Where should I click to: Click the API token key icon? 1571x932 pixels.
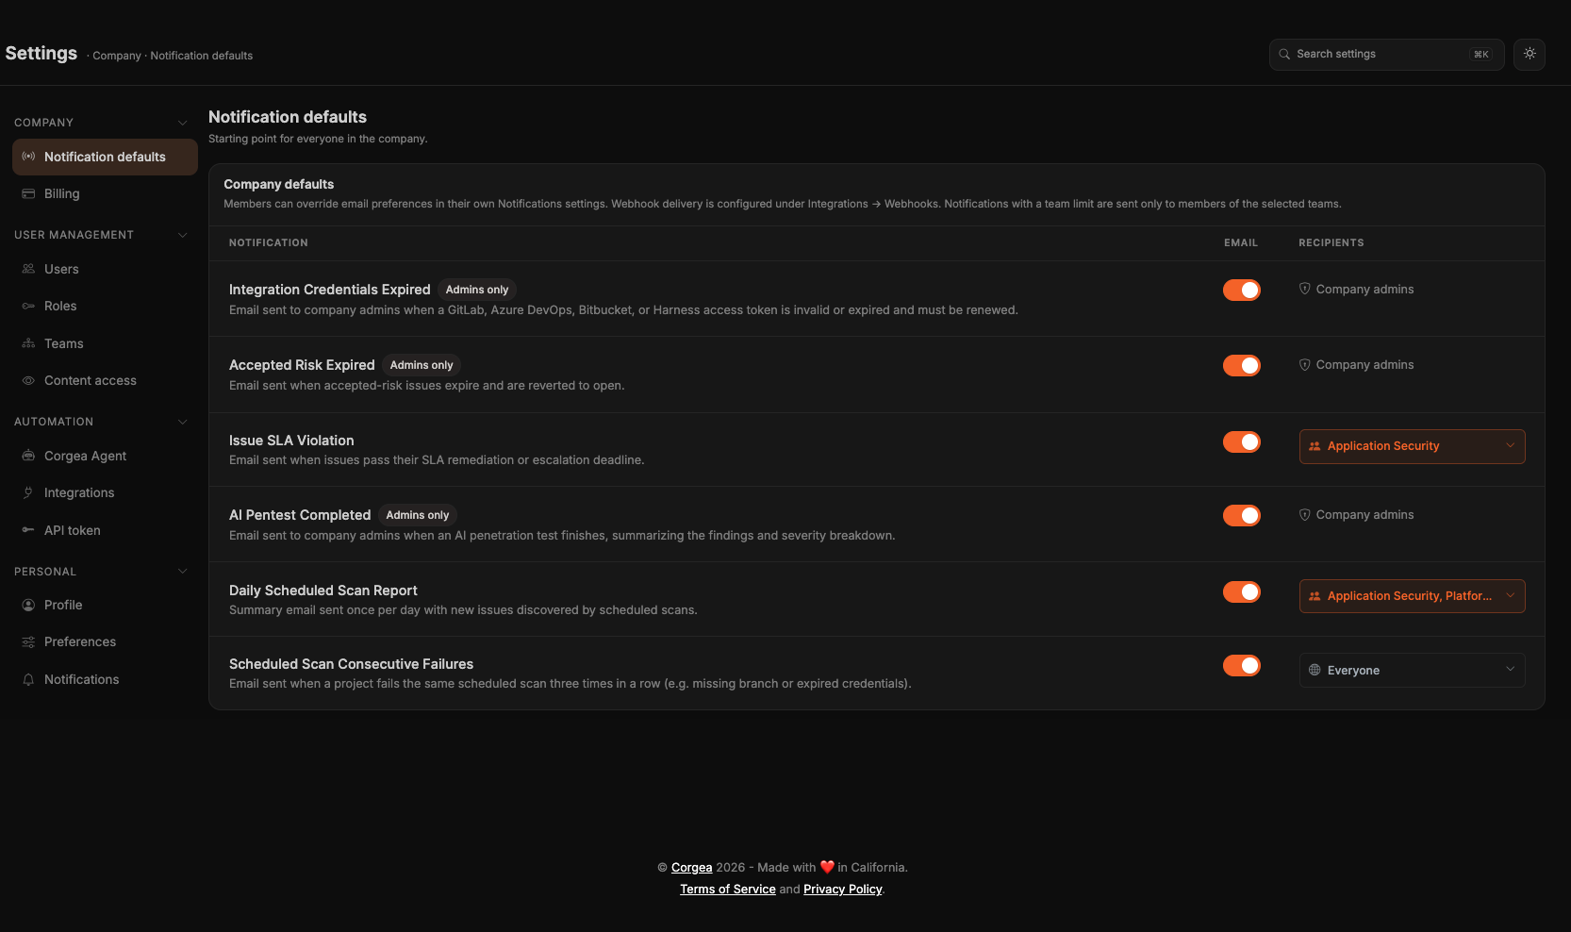pos(28,530)
